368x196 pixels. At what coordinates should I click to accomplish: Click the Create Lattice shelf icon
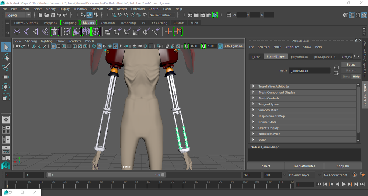[x=86, y=32]
